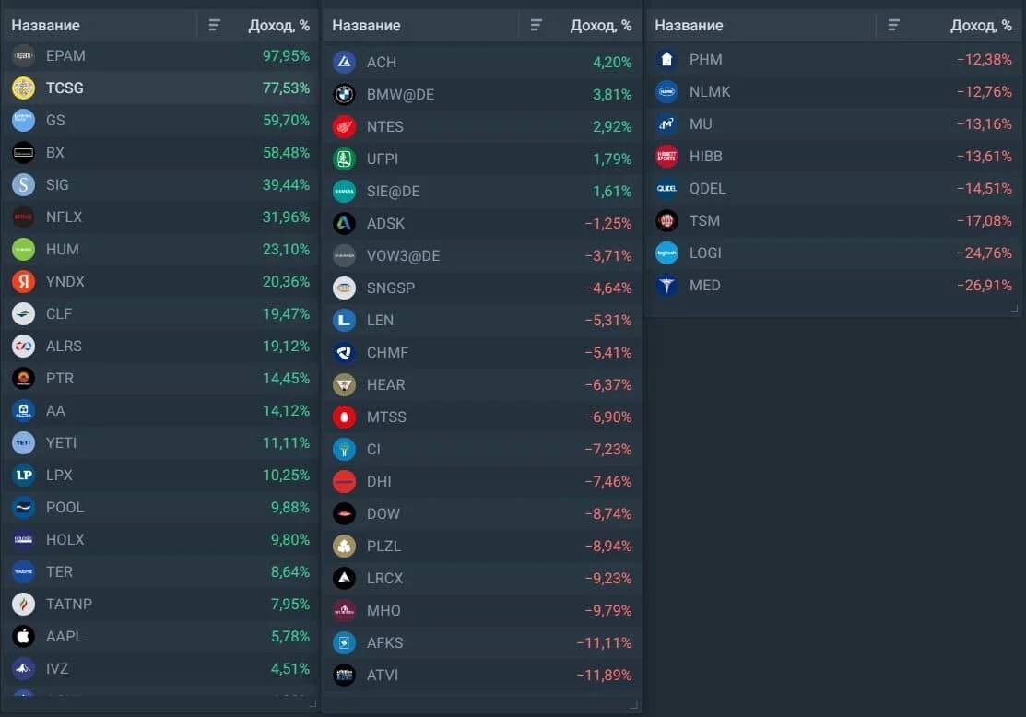The image size is (1026, 717).
Task: Click the LPX logo icon
Action: click(24, 475)
